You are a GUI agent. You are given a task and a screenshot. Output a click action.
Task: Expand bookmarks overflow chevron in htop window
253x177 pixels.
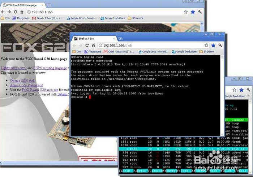click(x=249, y=95)
